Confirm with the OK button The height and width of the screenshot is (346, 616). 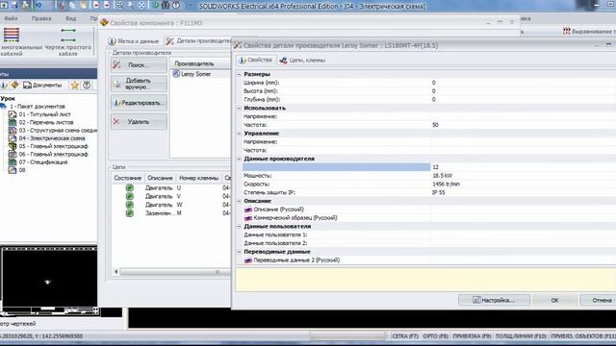tap(554, 300)
